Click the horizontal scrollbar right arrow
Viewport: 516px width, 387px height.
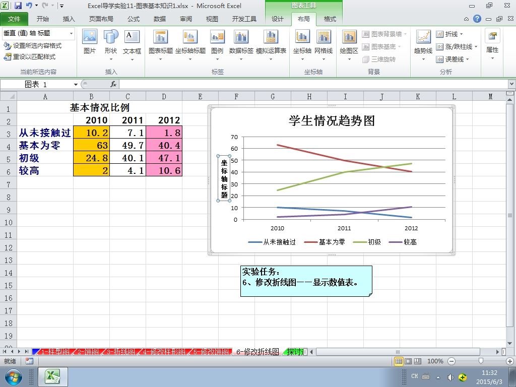tap(498, 352)
